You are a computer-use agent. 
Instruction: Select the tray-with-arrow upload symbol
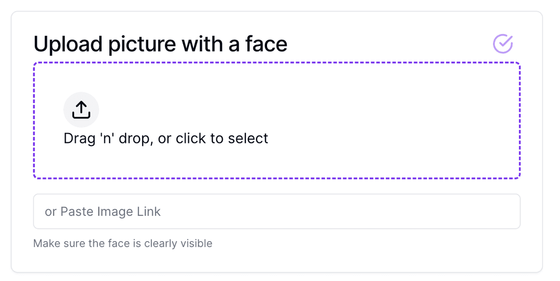click(x=81, y=110)
